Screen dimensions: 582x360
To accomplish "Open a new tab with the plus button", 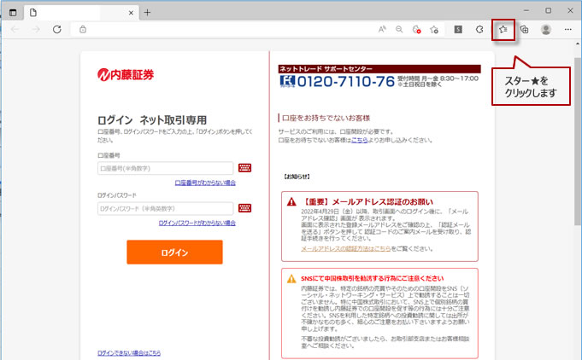I will [x=147, y=11].
